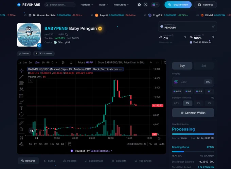
Task: Open the go to date calendar icon
Action: click(70, 144)
